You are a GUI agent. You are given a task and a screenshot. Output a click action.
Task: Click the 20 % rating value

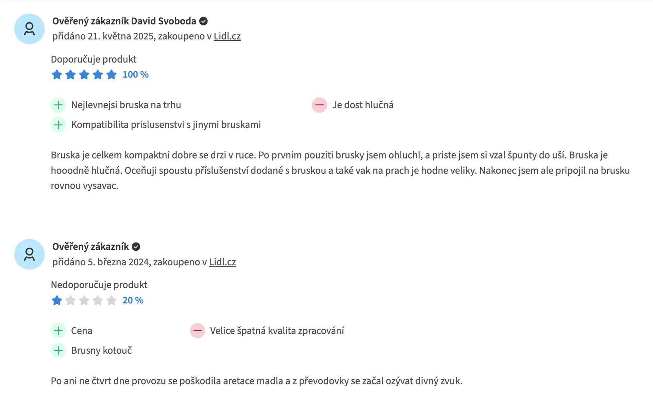click(133, 300)
